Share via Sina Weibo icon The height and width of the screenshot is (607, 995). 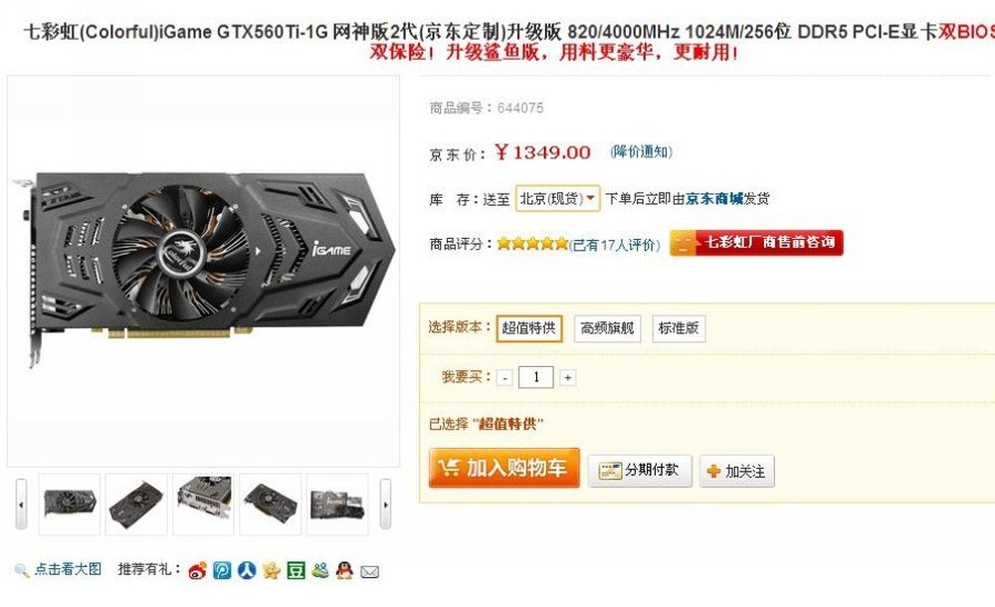pos(197,571)
